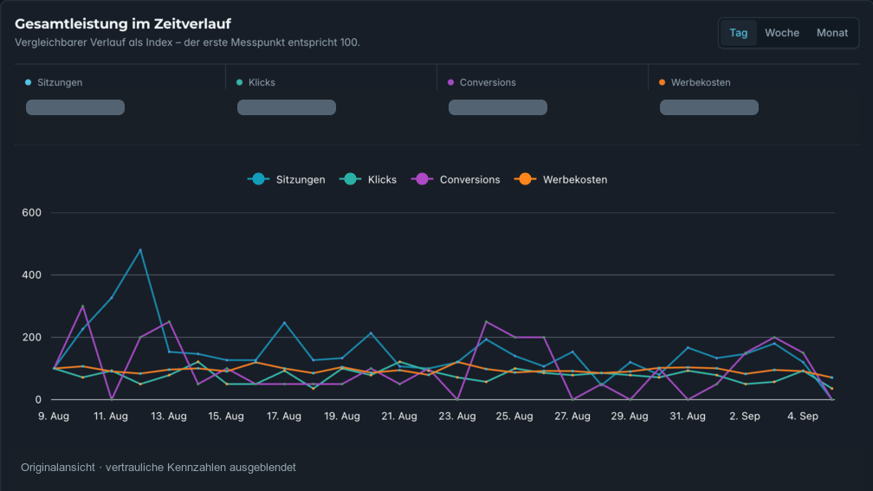Toggle Klicks series in chart legend
873x491 pixels.
(368, 179)
